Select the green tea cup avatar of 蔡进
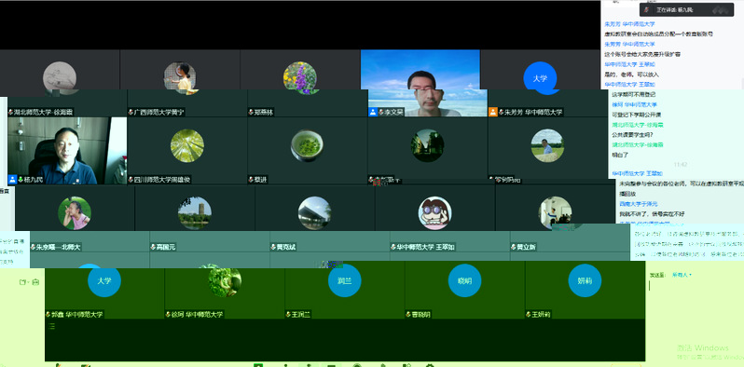The width and height of the screenshot is (744, 367). (x=307, y=146)
